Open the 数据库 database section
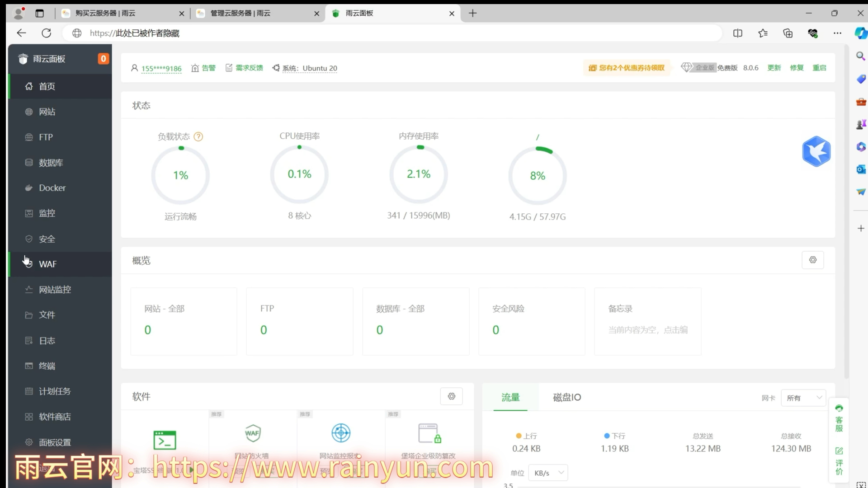The height and width of the screenshot is (488, 868). [x=60, y=162]
